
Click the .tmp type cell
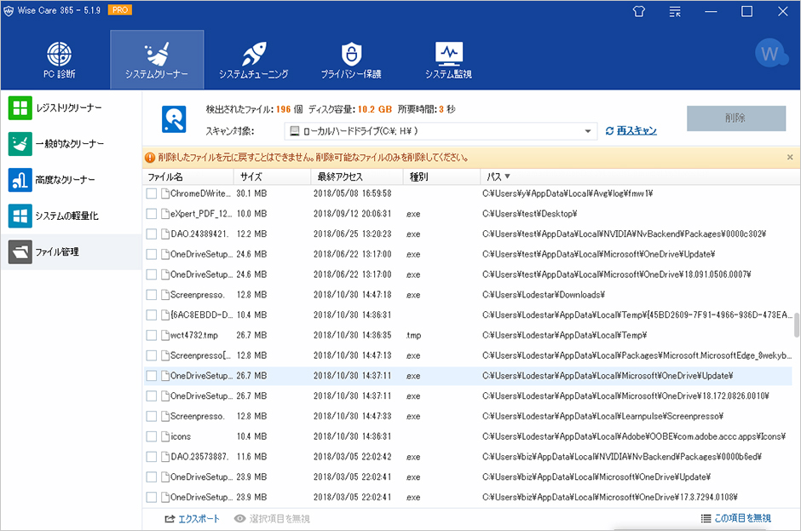[x=414, y=335]
